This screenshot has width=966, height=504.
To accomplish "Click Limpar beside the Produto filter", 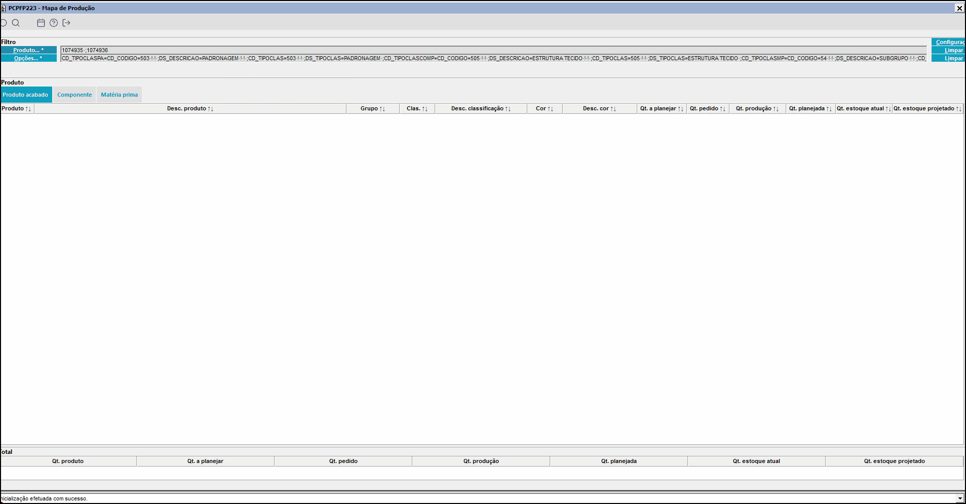I will [949, 50].
